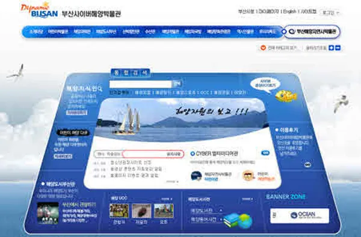Screen dimensions: 361x237
Task: Open the third UCC thumbnail
Action: click(164, 211)
